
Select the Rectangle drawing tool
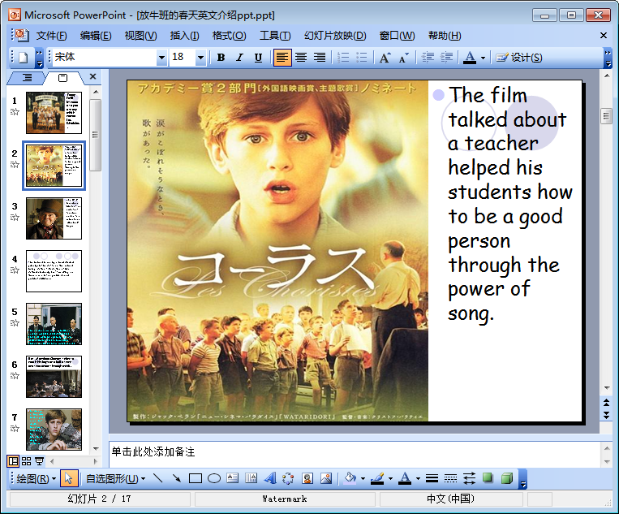tap(196, 478)
